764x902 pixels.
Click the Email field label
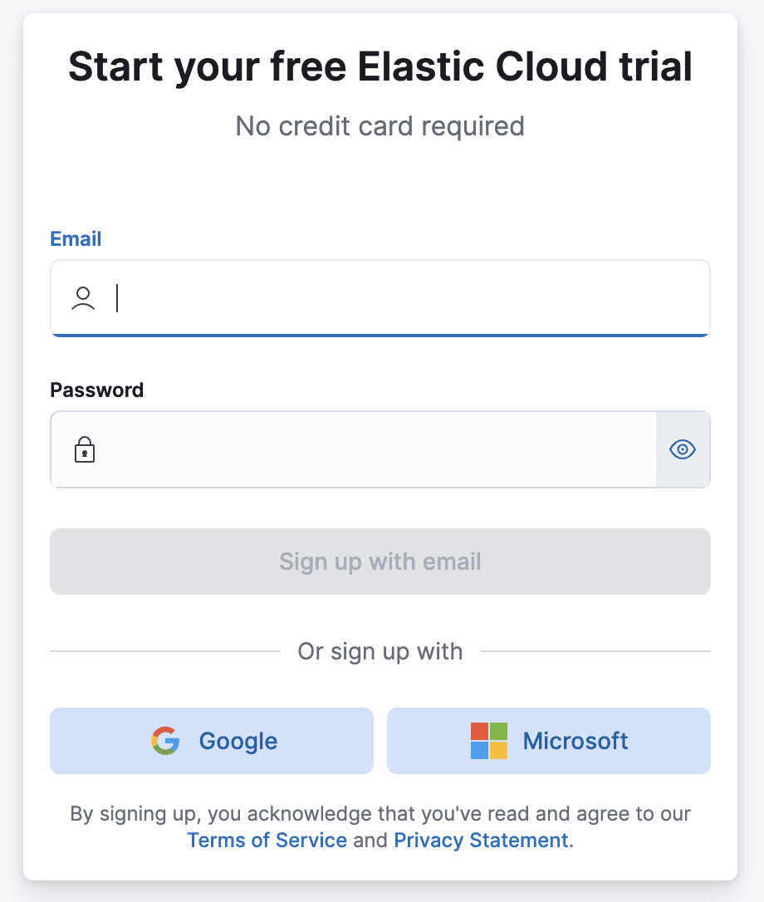pyautogui.click(x=76, y=238)
